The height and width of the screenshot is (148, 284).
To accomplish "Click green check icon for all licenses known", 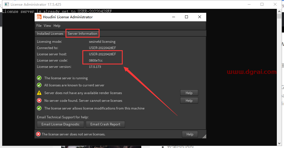I will 39,85.
